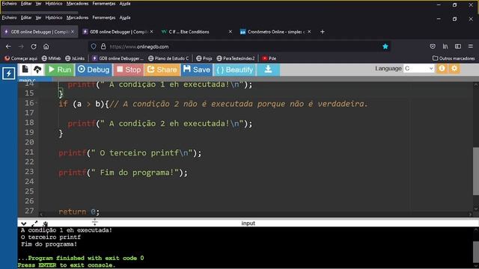Save the current code
479x269 pixels.
(x=197, y=69)
